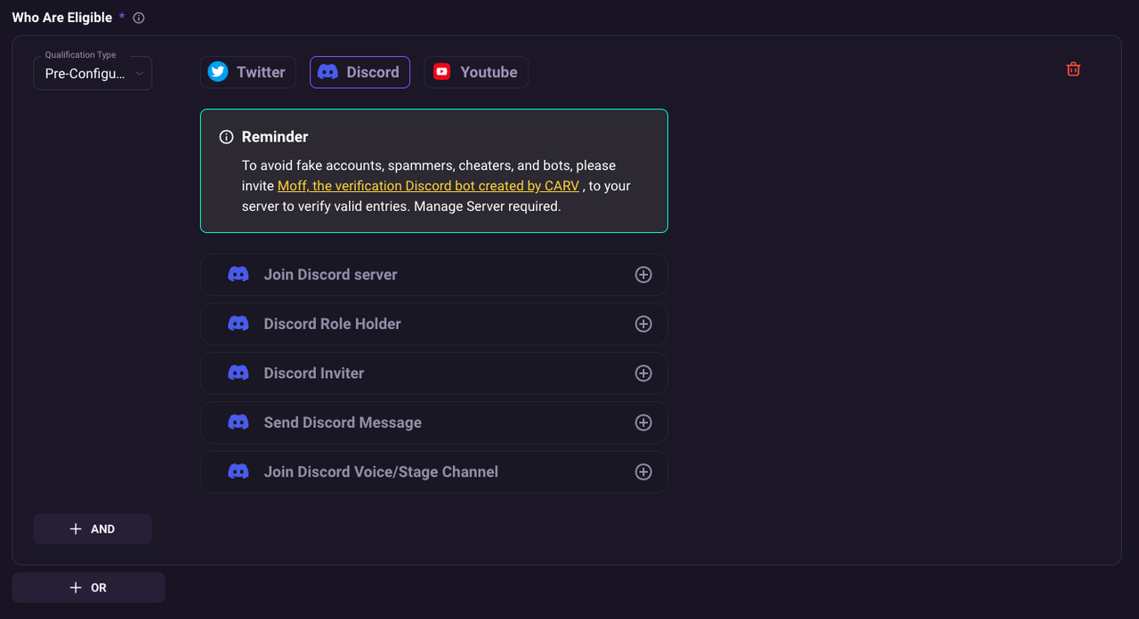
Task: Open the Qualification Type dropdown
Action: [93, 73]
